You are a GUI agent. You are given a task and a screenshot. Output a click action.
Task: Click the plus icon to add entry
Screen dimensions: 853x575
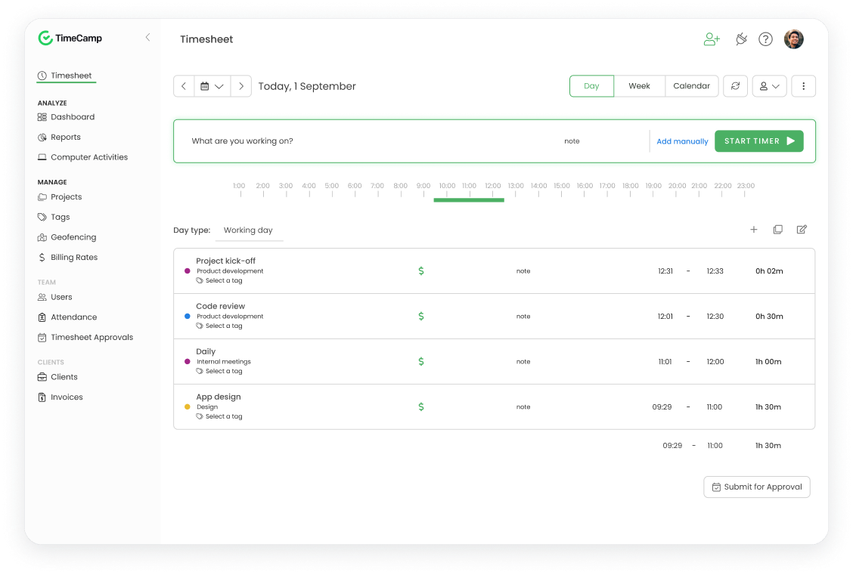click(753, 229)
